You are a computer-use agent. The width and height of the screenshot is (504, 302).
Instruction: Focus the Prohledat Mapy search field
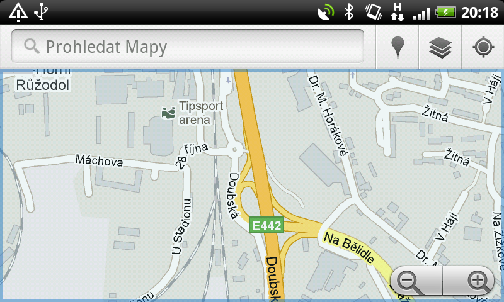coord(188,46)
